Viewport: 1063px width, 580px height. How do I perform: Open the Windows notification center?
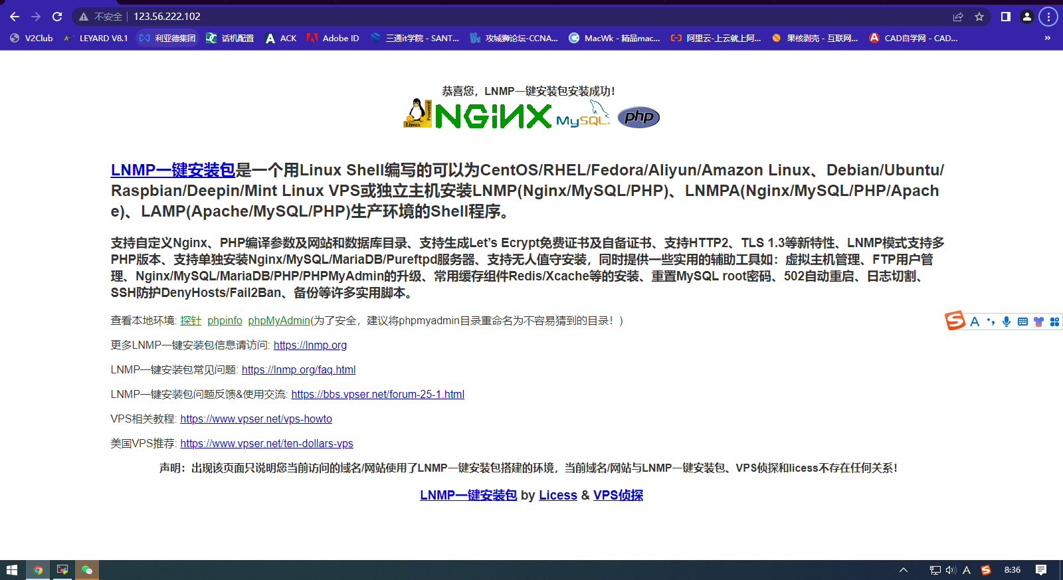pos(1041,570)
